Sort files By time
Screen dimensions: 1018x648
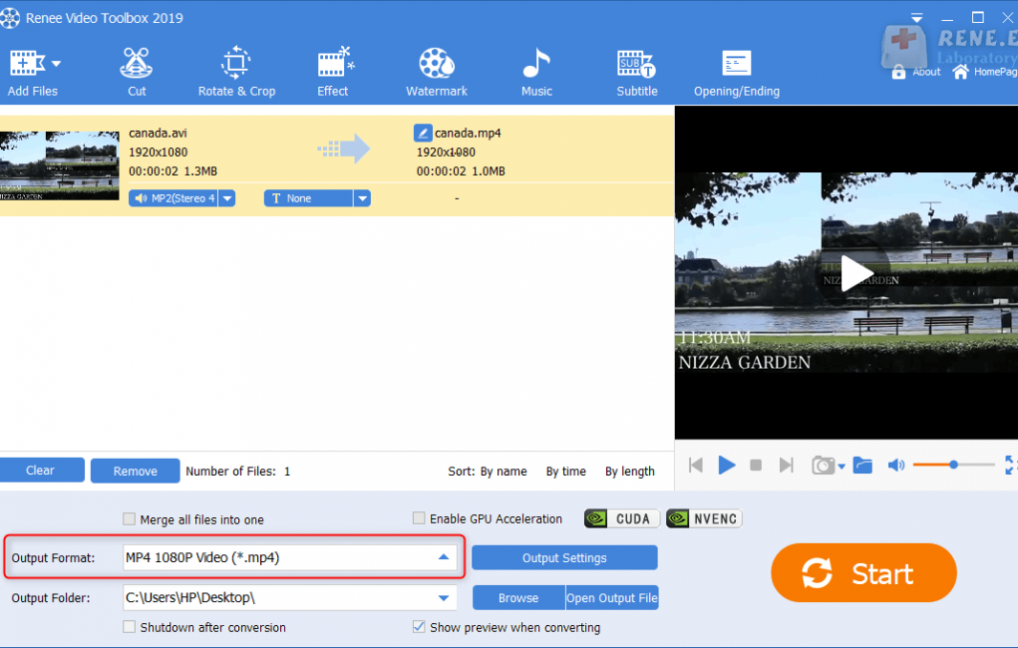[x=565, y=472]
